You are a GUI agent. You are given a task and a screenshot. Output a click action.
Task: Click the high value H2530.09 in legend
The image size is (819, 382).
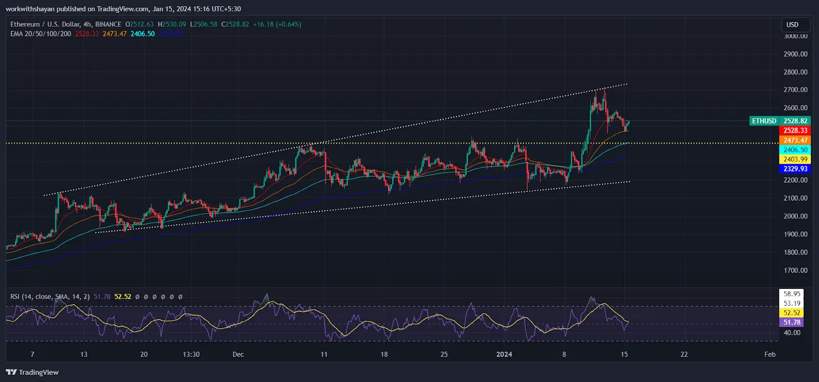pyautogui.click(x=172, y=24)
